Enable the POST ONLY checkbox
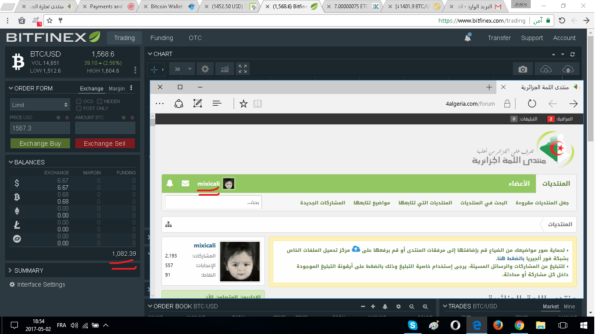The image size is (596, 334). click(x=79, y=108)
